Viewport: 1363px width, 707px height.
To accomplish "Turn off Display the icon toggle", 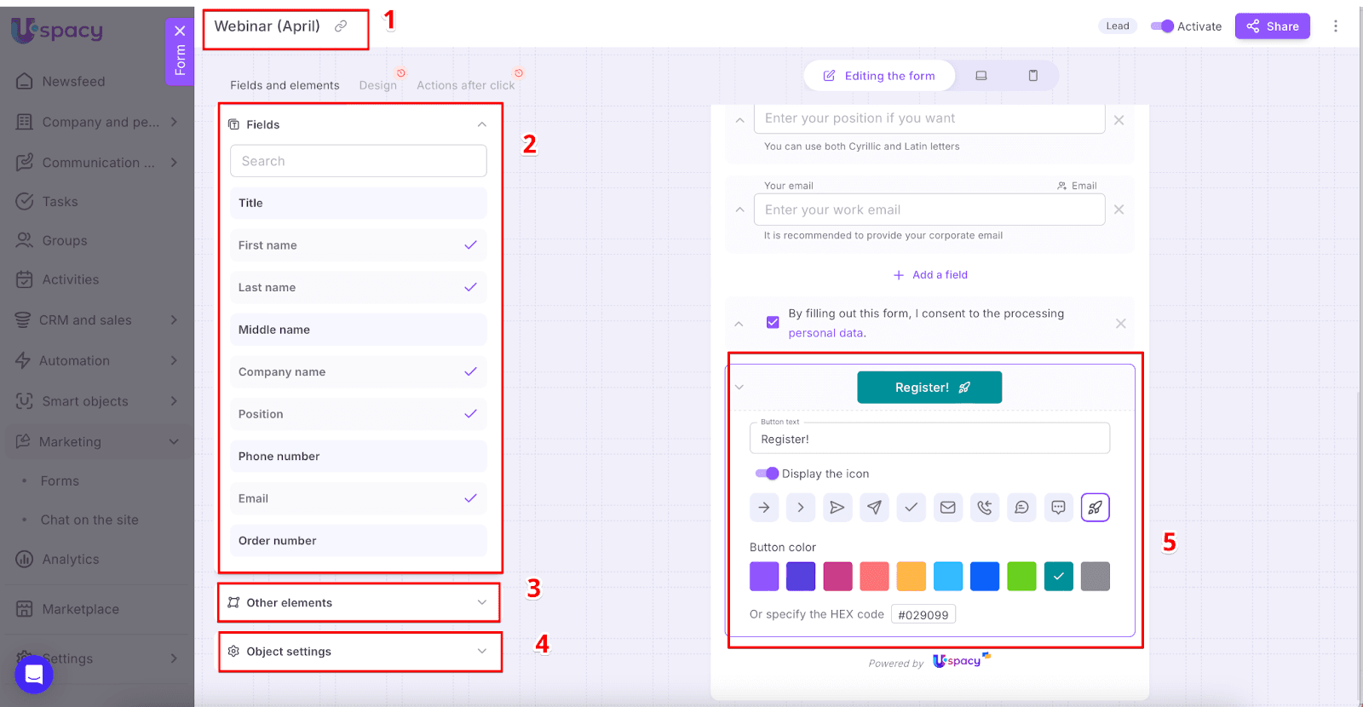I will [x=767, y=474].
